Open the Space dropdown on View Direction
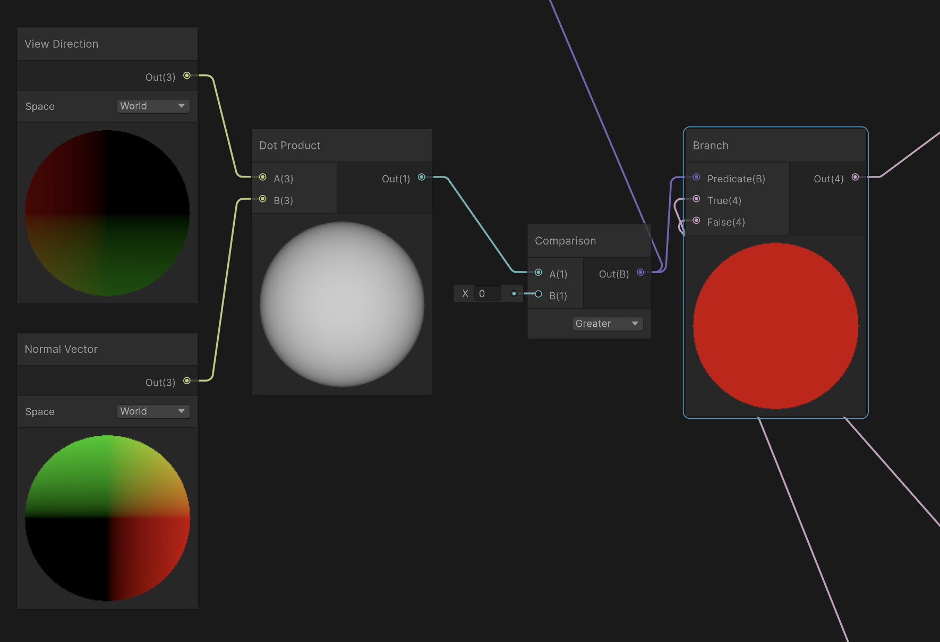The width and height of the screenshot is (940, 642). (x=153, y=106)
